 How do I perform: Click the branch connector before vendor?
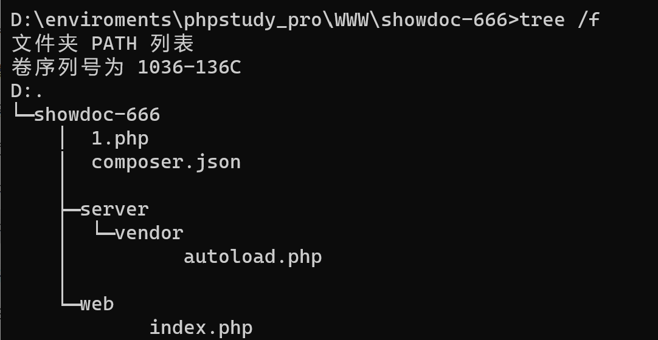[x=105, y=230]
